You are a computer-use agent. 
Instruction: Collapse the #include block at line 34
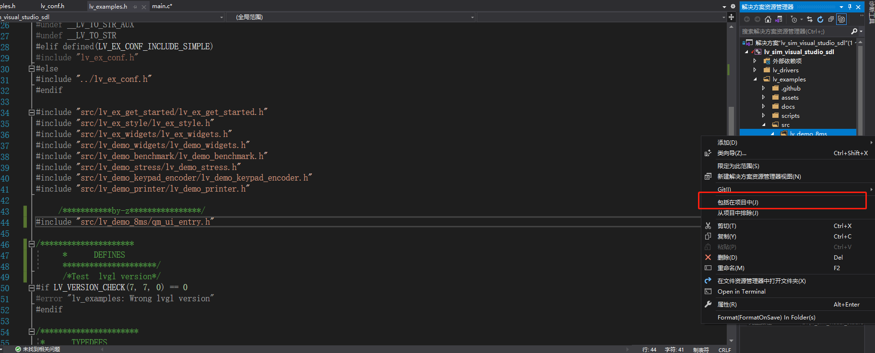coord(32,113)
